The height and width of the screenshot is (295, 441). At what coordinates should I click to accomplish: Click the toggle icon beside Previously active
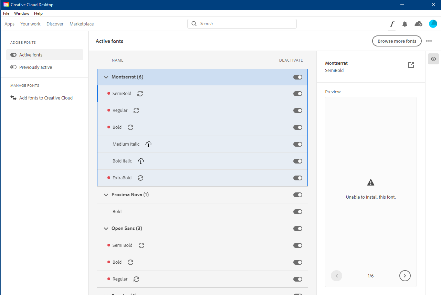click(x=13, y=67)
